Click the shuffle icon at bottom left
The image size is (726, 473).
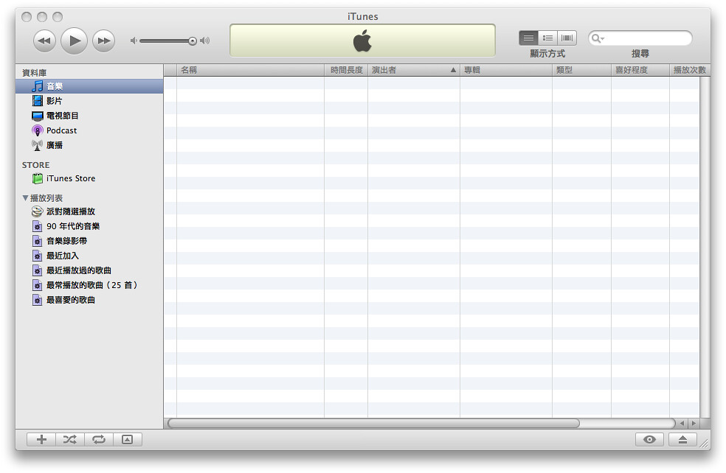(x=69, y=439)
